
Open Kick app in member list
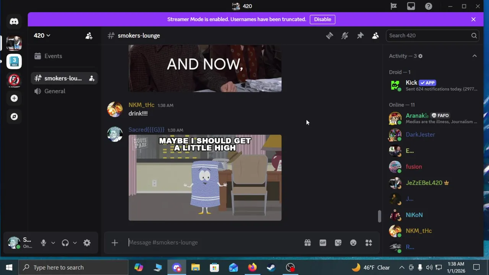(433, 86)
